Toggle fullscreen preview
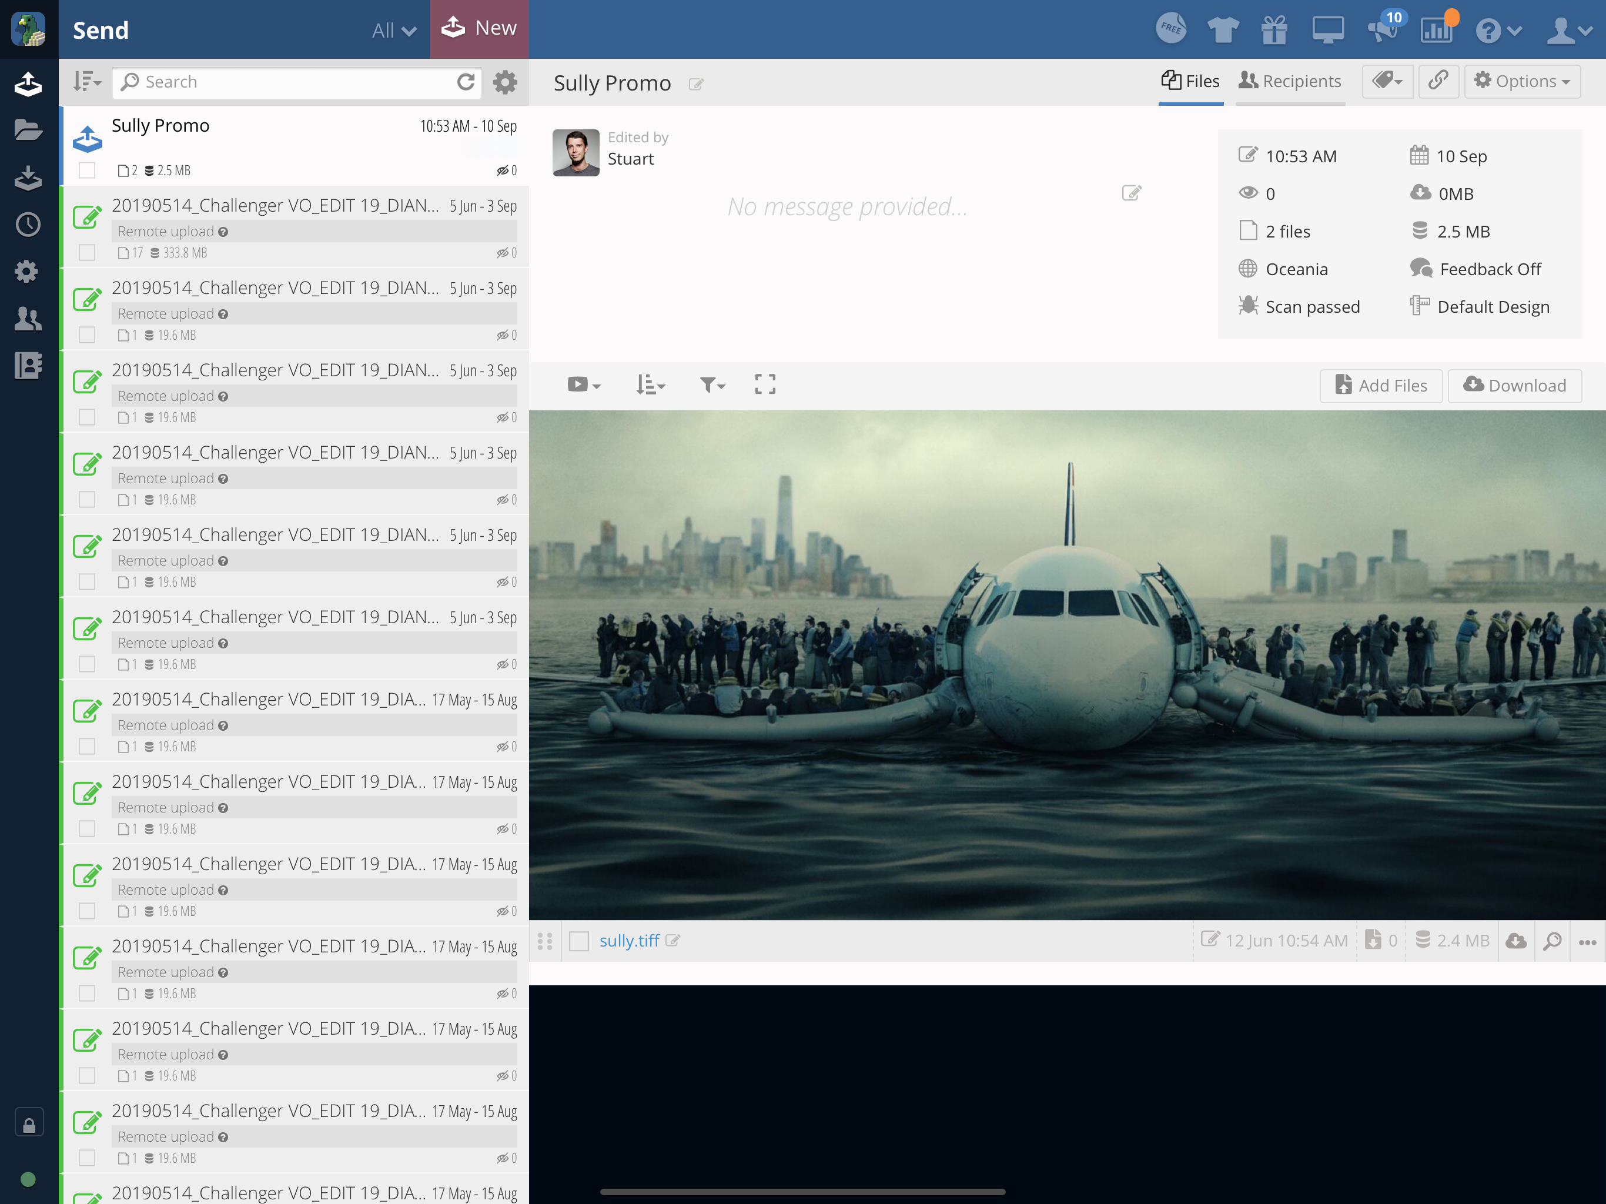 tap(765, 384)
